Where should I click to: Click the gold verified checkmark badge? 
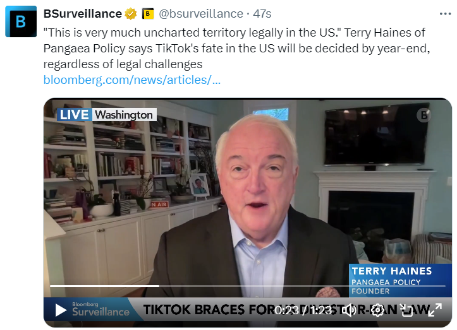pyautogui.click(x=131, y=14)
